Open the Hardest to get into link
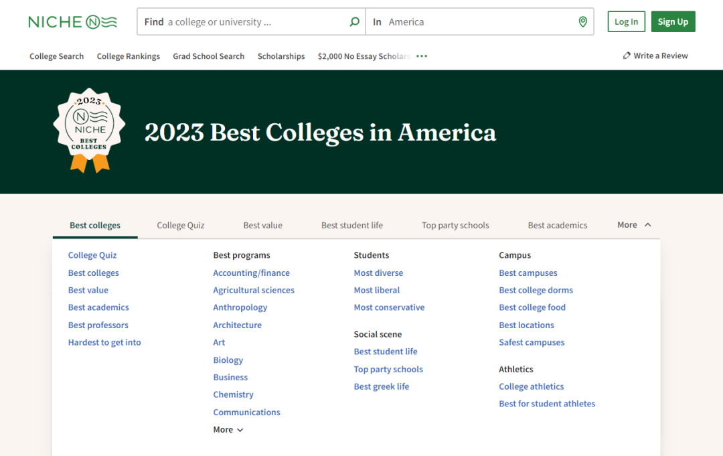 (104, 342)
